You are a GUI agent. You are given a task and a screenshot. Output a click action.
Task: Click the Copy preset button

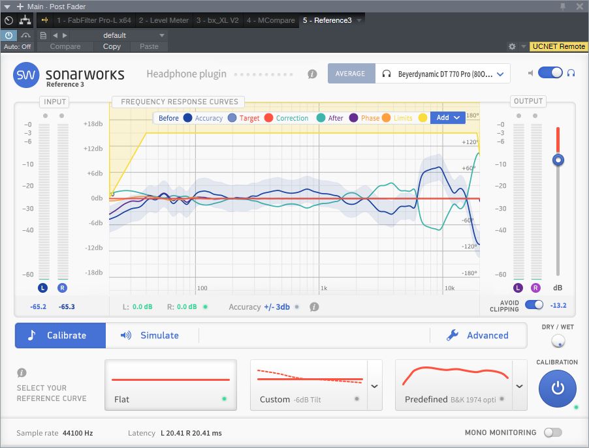[x=112, y=46]
